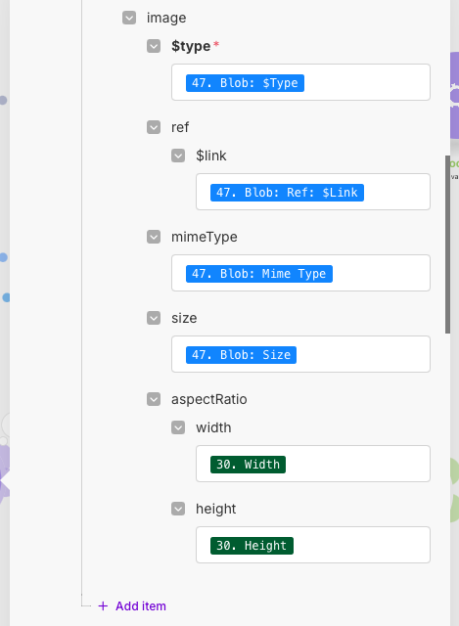Focus the size input field
This screenshot has width=459, height=626.
[x=300, y=354]
